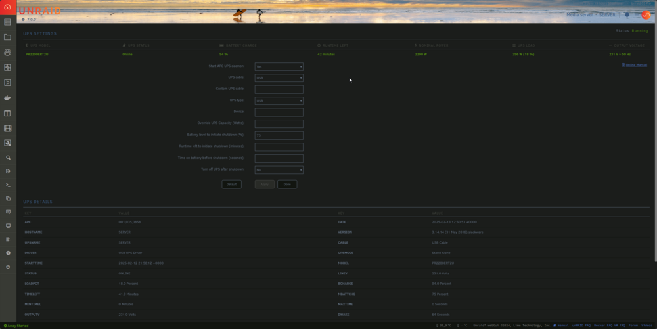Click the help question-mark sidebar icon
Screen dimensions: 657x329
[x=8, y=253]
